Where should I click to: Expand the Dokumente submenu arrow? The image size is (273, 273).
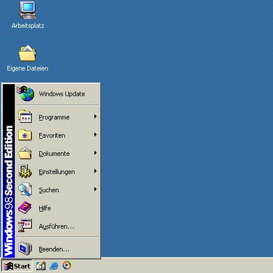tap(96, 153)
